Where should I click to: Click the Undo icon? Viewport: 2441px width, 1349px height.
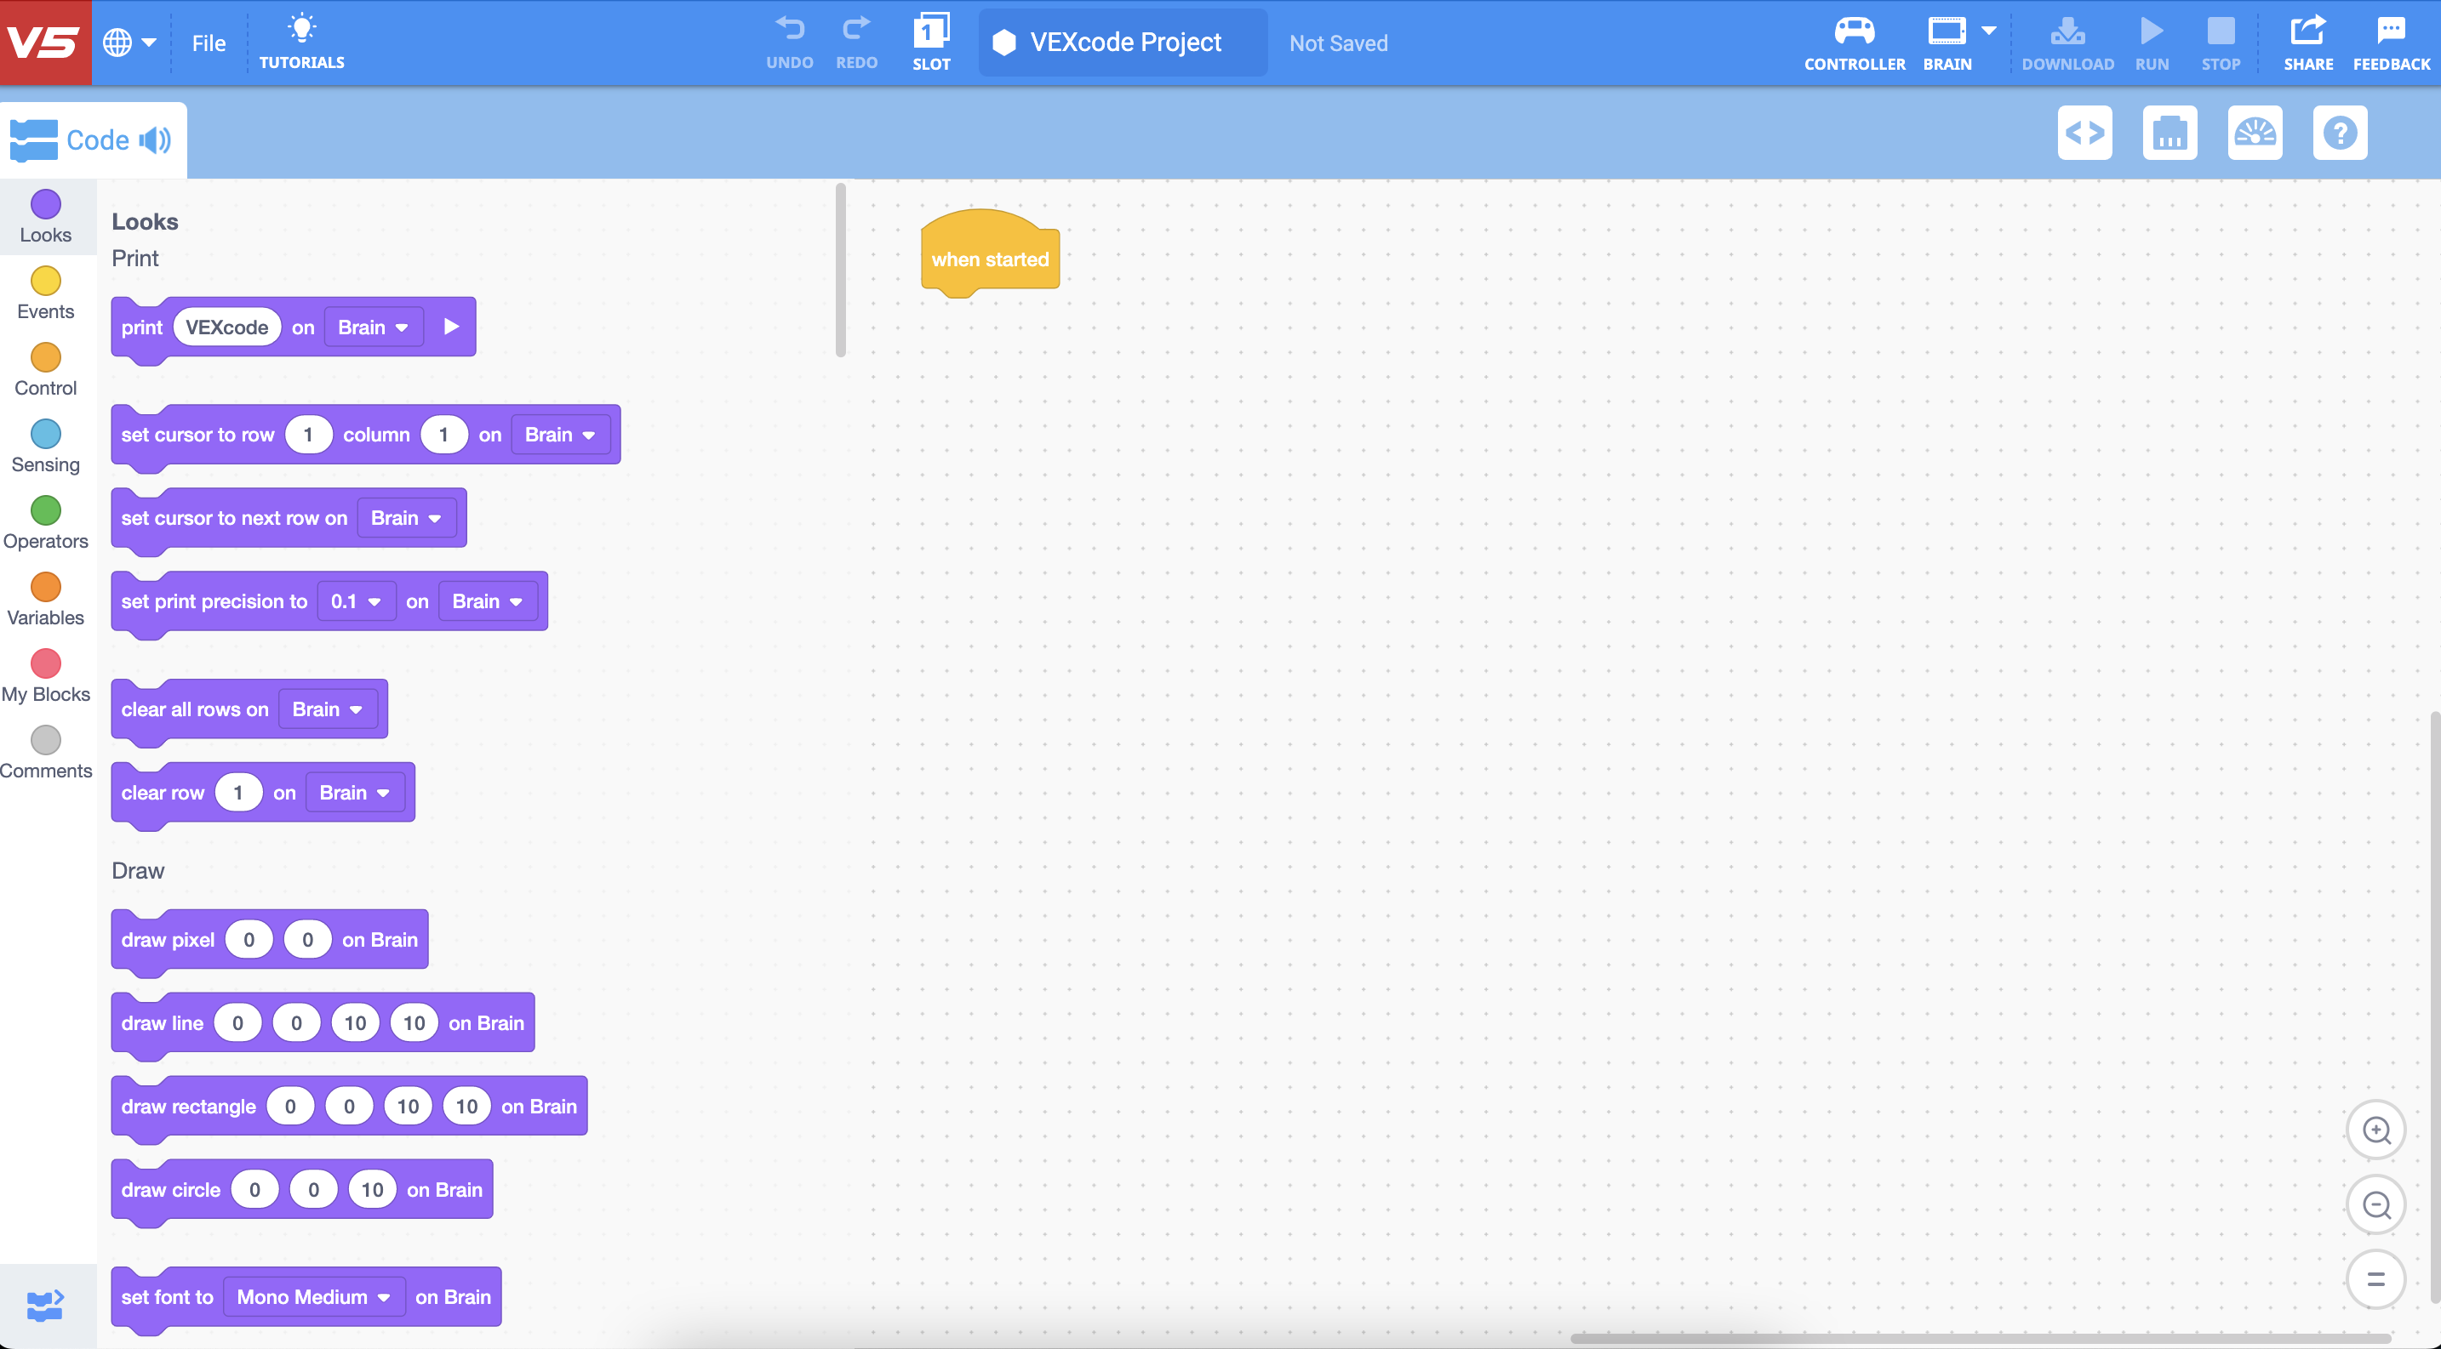[789, 42]
